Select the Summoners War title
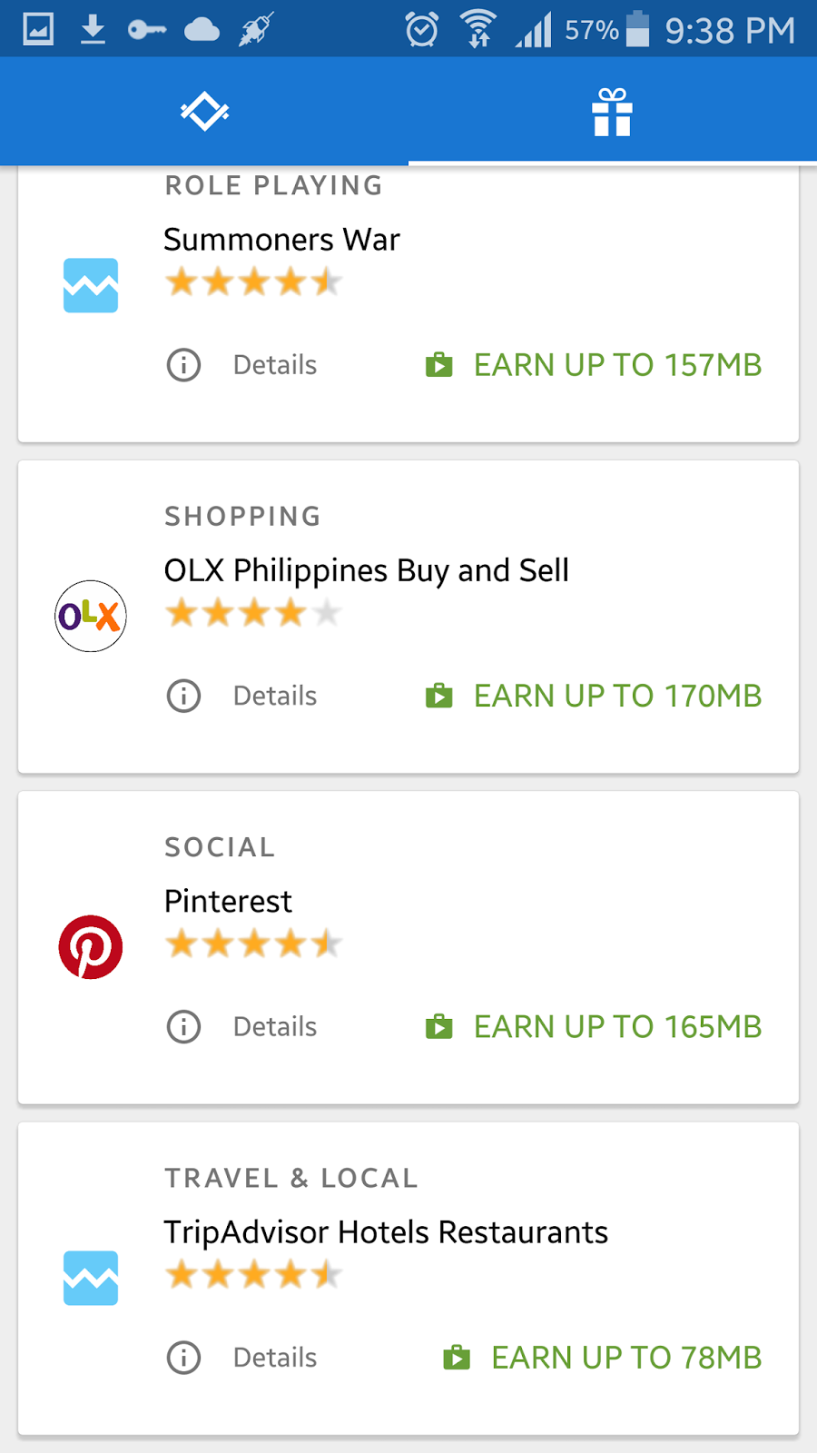The image size is (817, 1453). click(281, 240)
